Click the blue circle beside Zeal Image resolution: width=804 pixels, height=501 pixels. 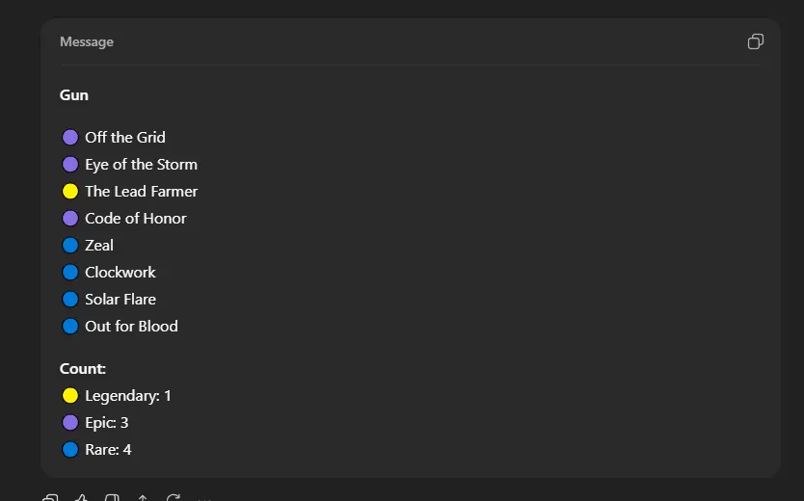[x=70, y=246]
